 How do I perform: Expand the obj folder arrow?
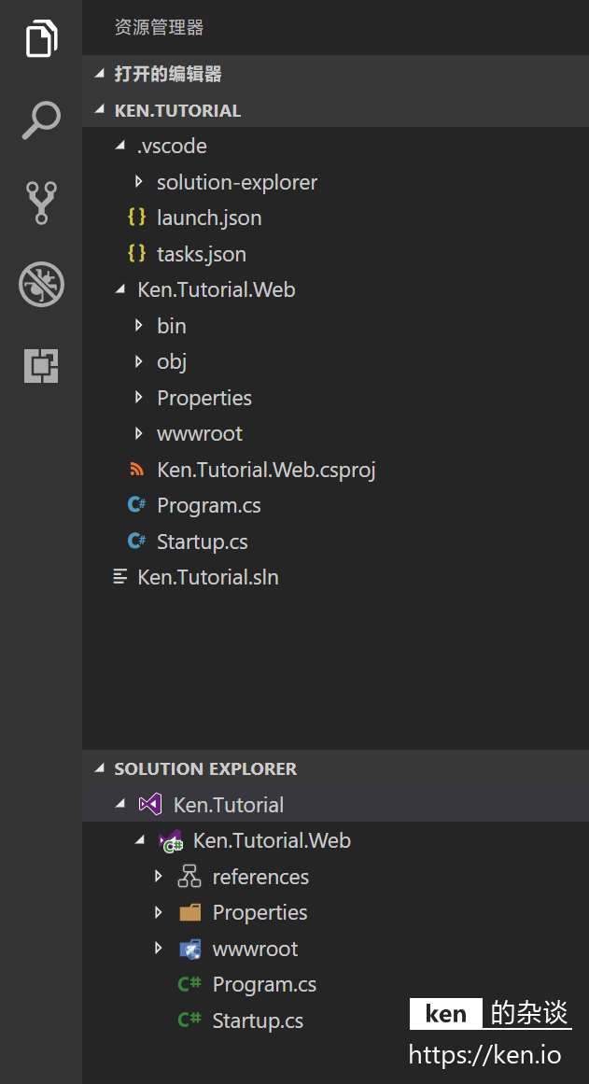[x=138, y=361]
